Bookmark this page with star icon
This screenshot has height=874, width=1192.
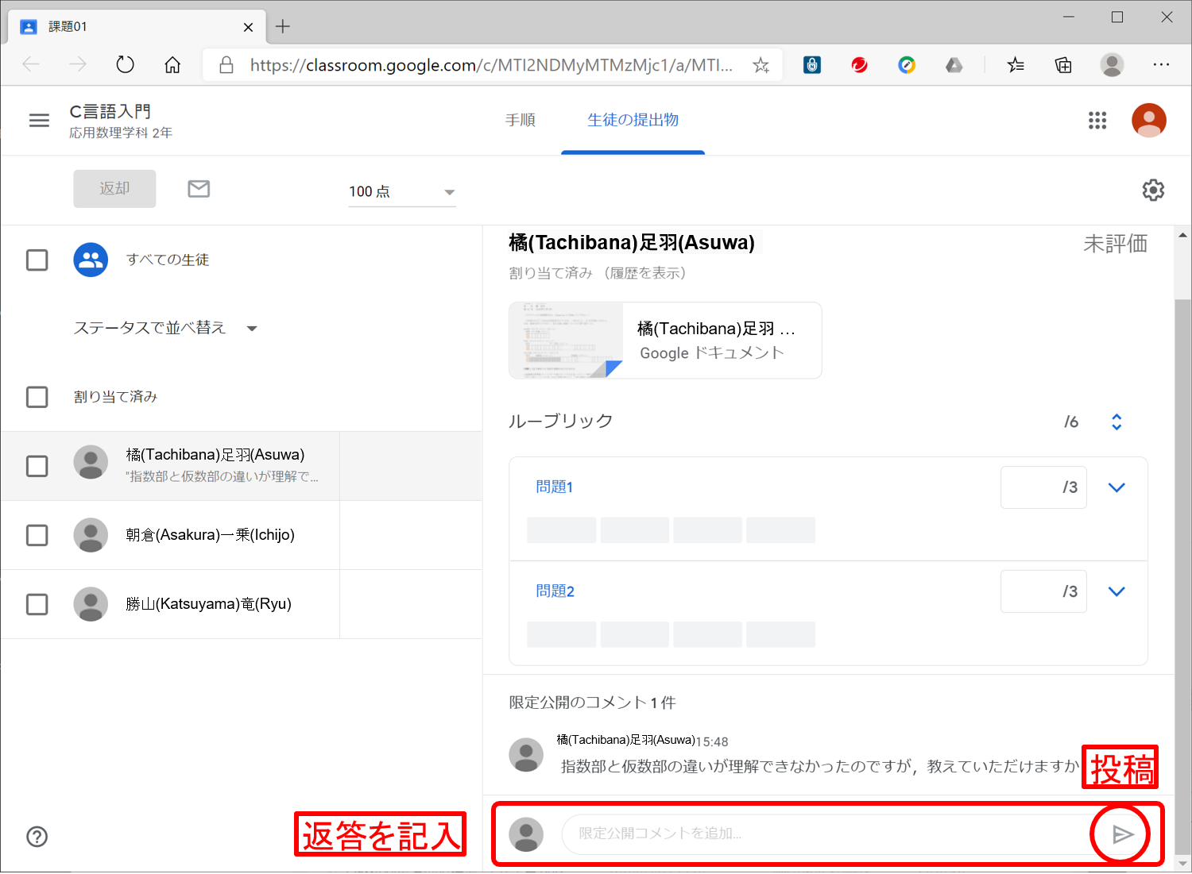pos(760,65)
